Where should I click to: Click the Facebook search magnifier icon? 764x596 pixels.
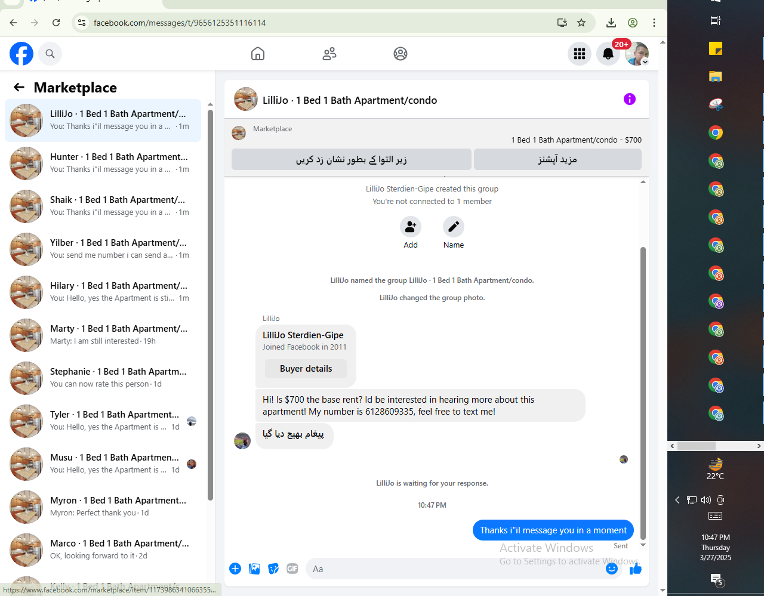[50, 54]
